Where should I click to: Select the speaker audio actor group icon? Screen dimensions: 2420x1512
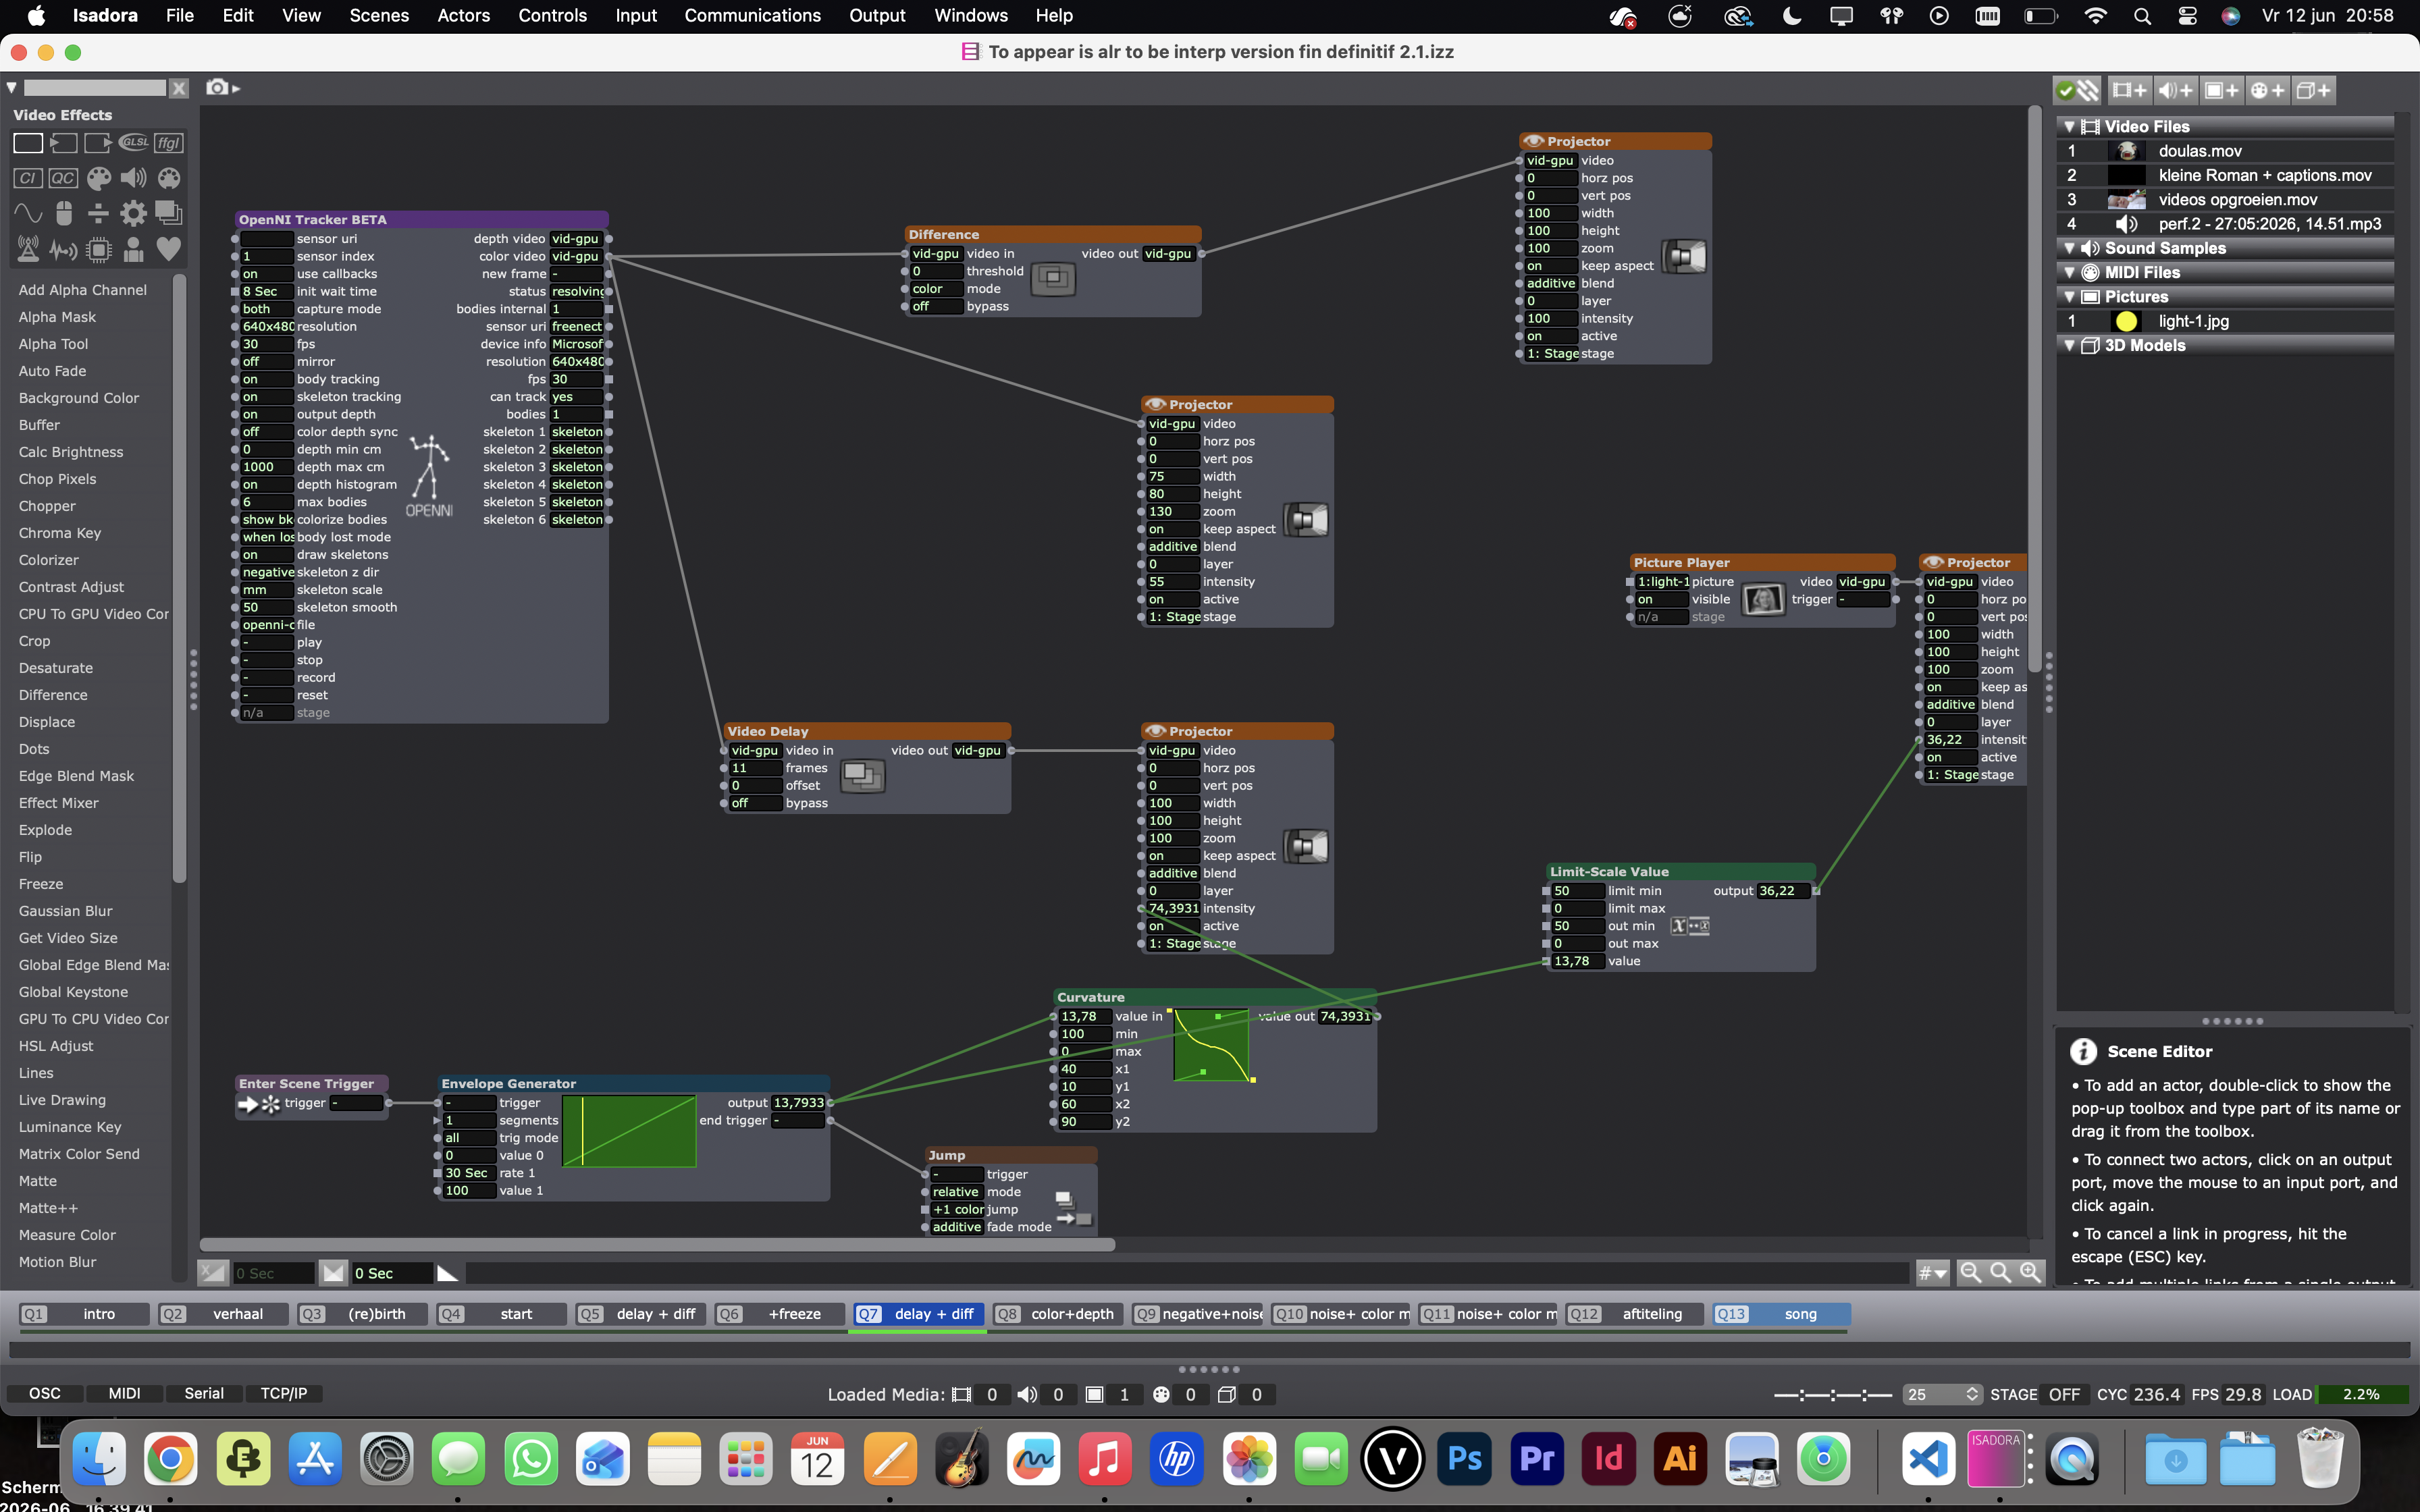pyautogui.click(x=133, y=178)
